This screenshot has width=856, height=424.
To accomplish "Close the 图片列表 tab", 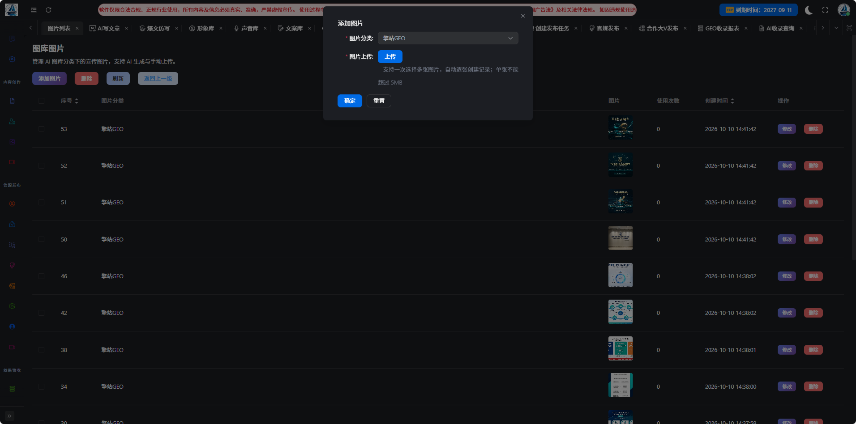I will coord(77,28).
